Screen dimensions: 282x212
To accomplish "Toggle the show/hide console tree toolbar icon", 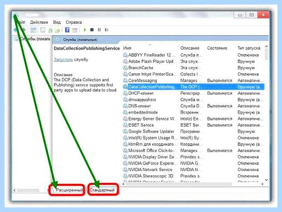I will pyautogui.click(x=34, y=30).
